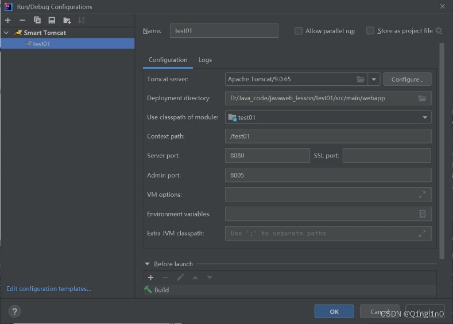Click the Configure... button
The image size is (453, 324).
click(407, 79)
